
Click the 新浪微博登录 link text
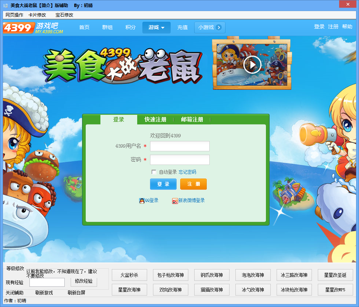(x=191, y=201)
